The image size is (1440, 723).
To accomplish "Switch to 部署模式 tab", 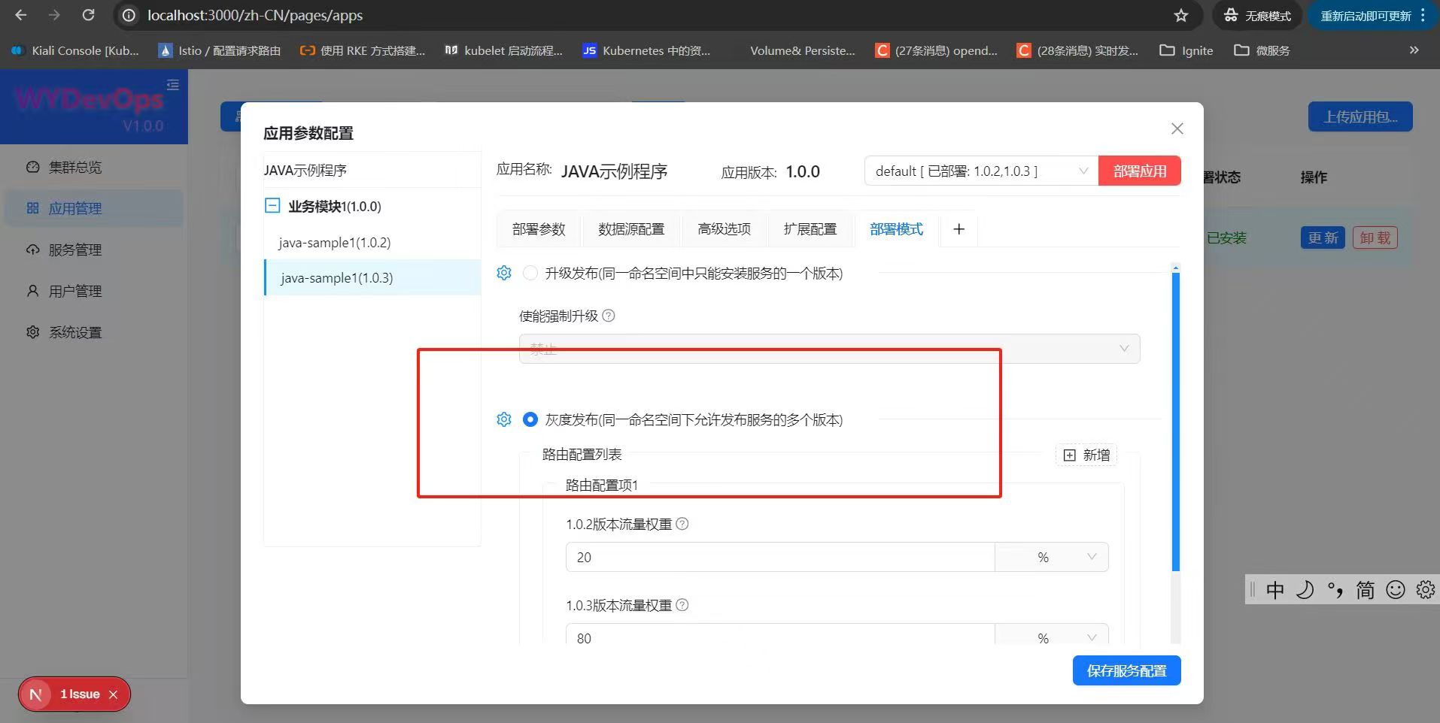I will 896,229.
